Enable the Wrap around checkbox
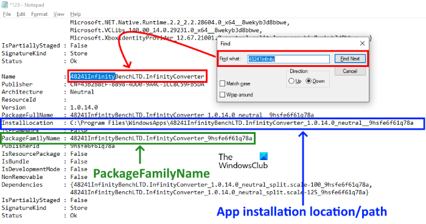Viewport: 426px width, 224px height. click(x=223, y=94)
